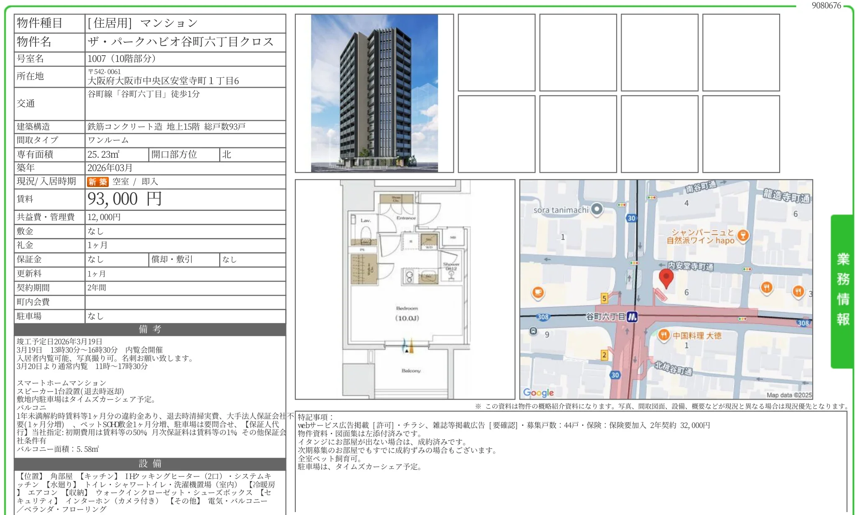Click the 谷町六丁目 metro station icon

[x=632, y=317]
